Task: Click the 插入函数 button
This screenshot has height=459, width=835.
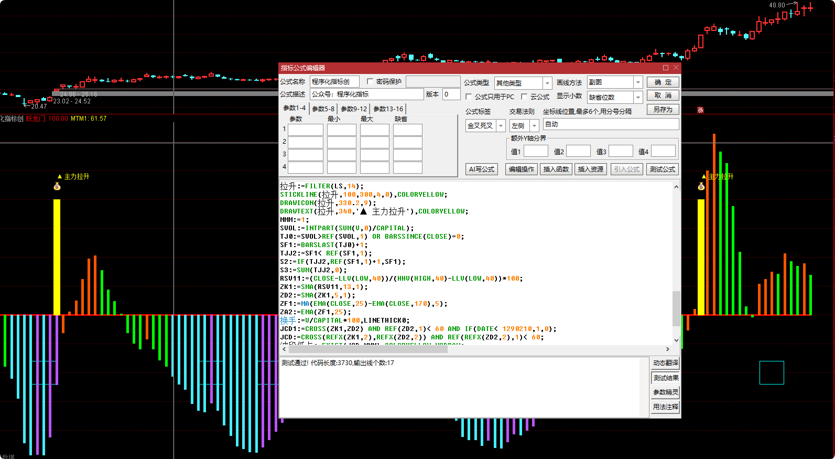Action: coord(556,169)
